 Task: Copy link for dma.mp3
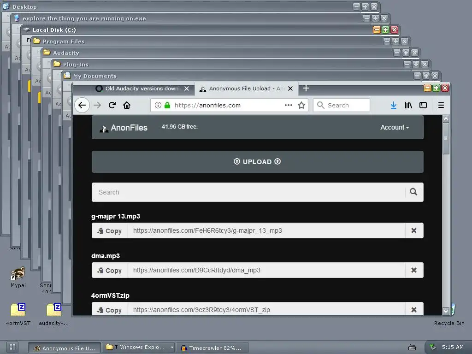click(x=110, y=270)
